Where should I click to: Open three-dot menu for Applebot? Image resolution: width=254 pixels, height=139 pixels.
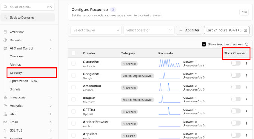tap(246, 135)
